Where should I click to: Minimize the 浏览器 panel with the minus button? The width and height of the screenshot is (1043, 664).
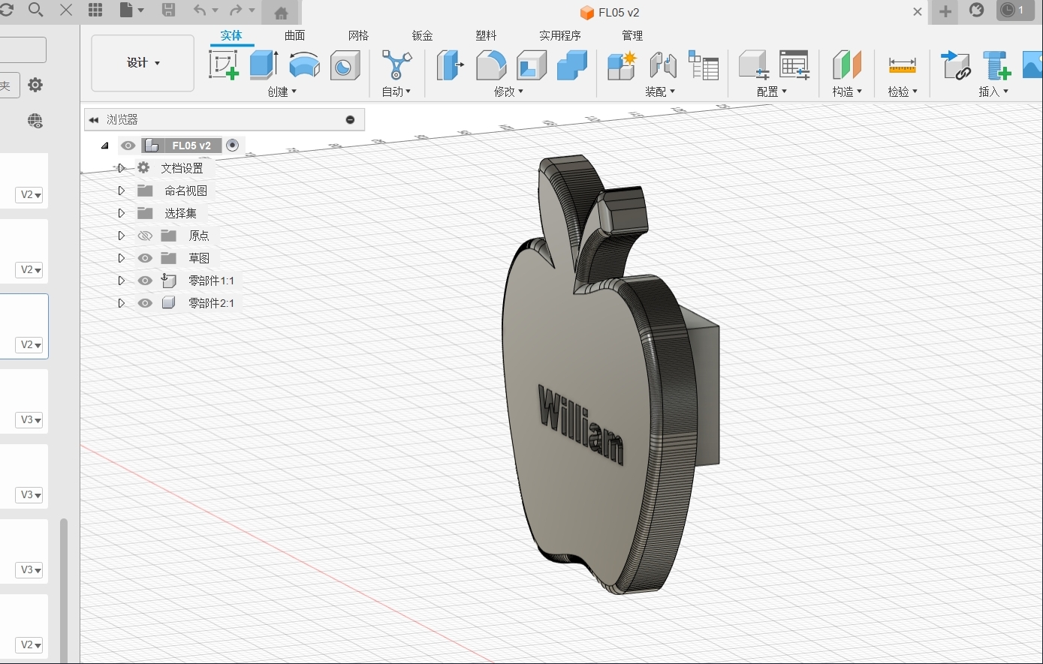tap(350, 120)
